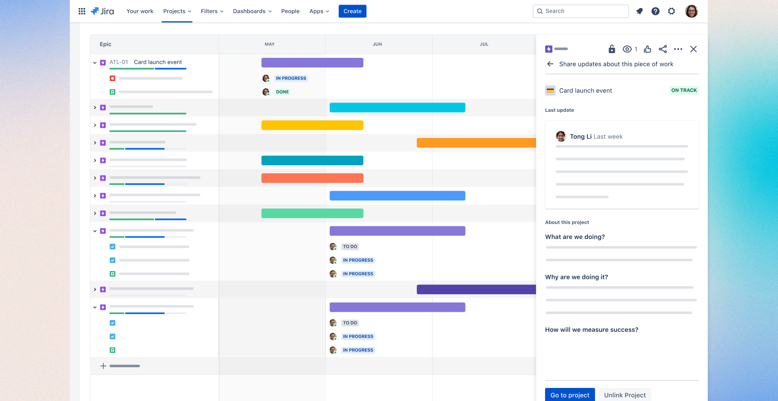Click the purple Card launch event timeline bar

312,62
